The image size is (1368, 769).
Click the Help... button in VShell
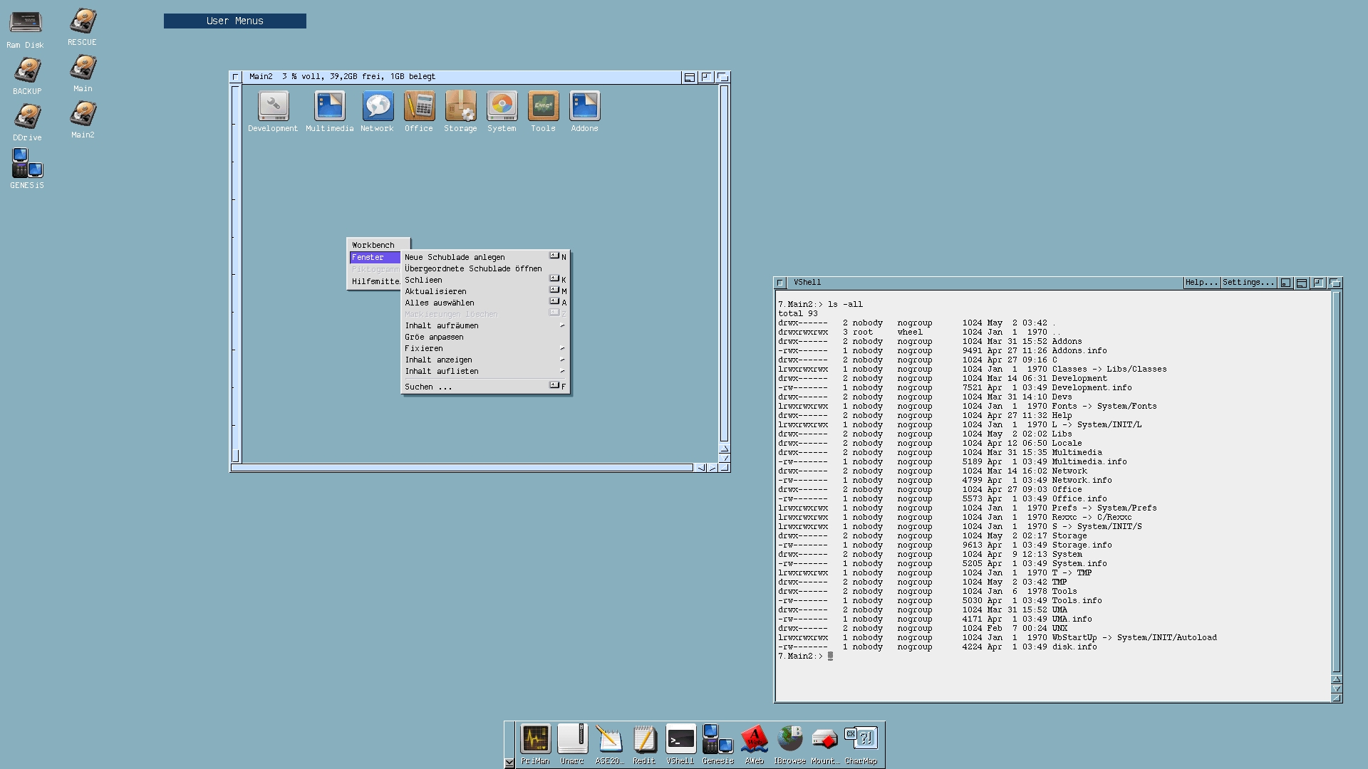click(1201, 283)
